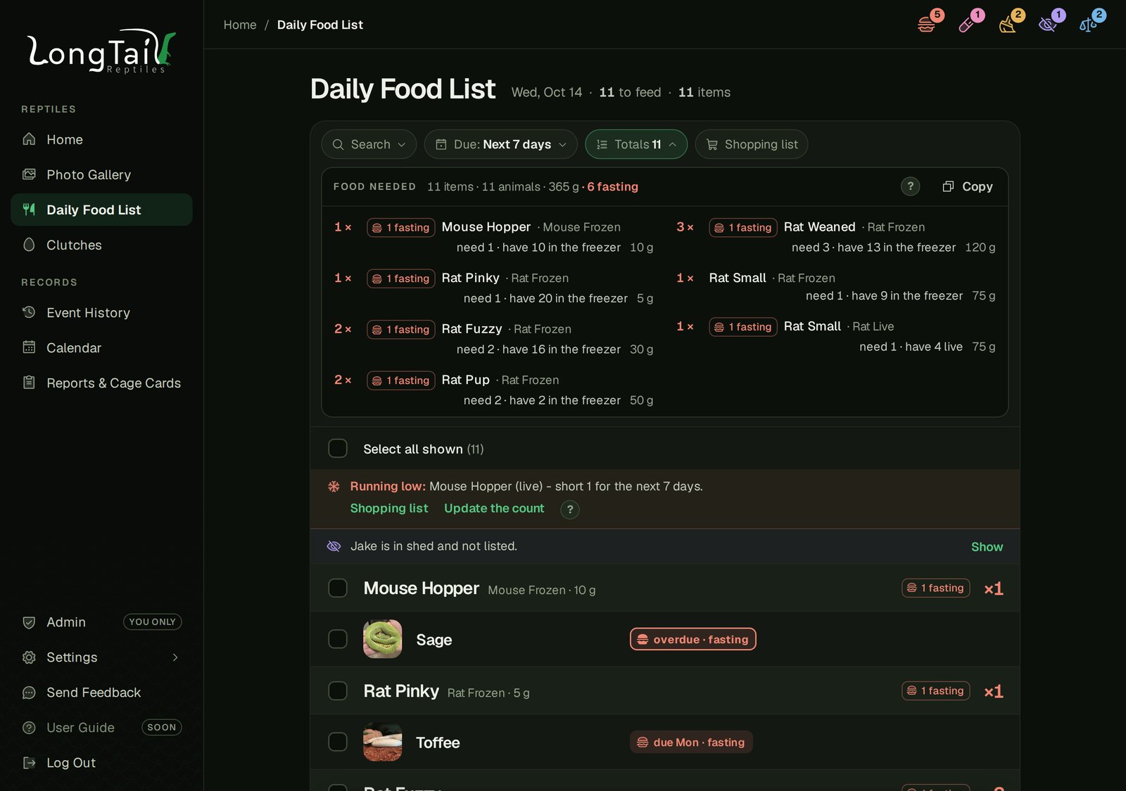This screenshot has height=791, width=1126.
Task: Click the help question mark in Food Needed header
Action: pyautogui.click(x=910, y=186)
